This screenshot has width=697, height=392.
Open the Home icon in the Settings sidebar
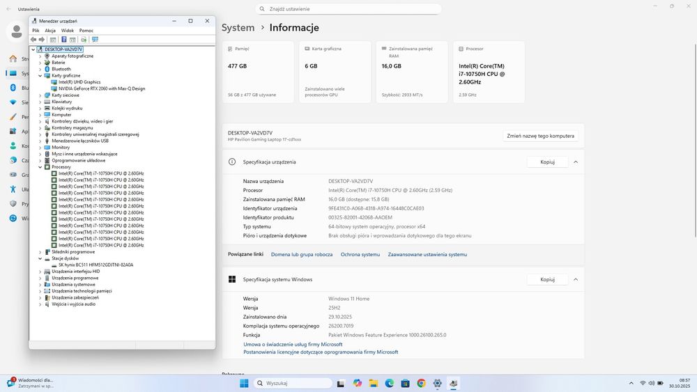click(x=13, y=58)
